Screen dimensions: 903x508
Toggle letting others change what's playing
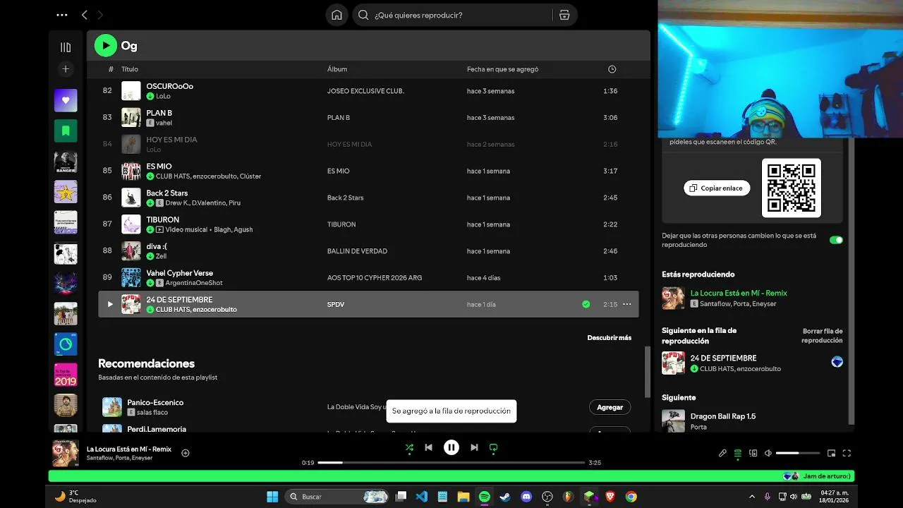tap(836, 240)
